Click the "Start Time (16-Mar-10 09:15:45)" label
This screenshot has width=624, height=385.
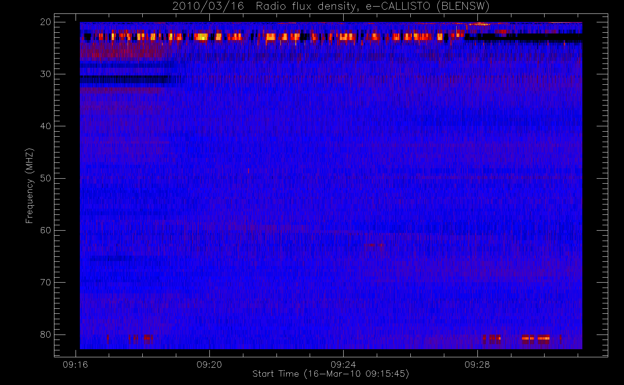[x=331, y=374]
